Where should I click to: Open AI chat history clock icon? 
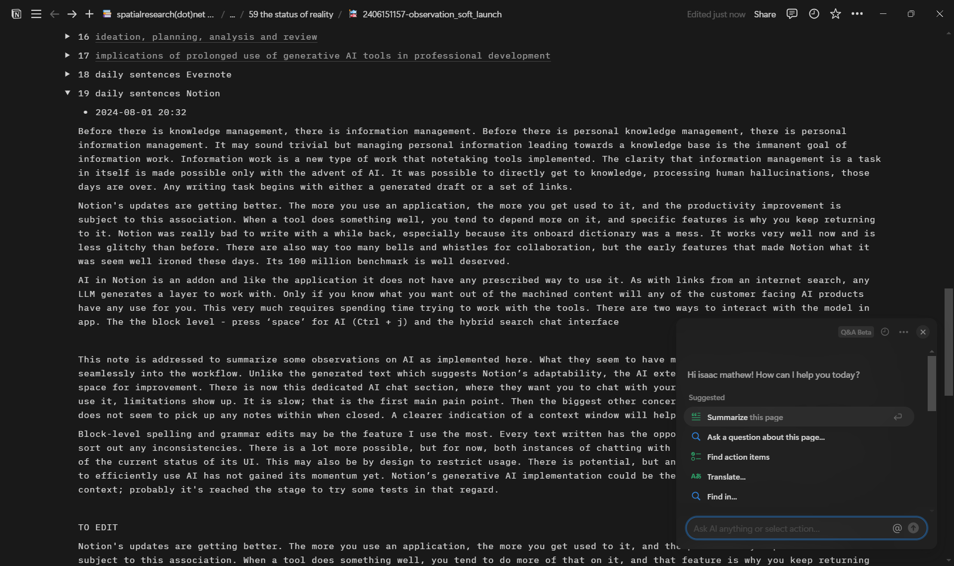[885, 332]
